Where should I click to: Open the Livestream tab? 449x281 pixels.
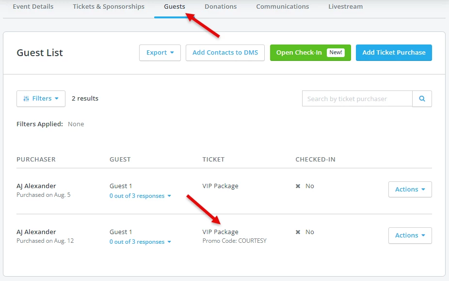click(345, 6)
